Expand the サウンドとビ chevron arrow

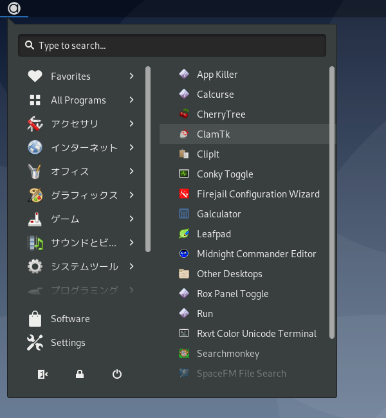(x=131, y=242)
